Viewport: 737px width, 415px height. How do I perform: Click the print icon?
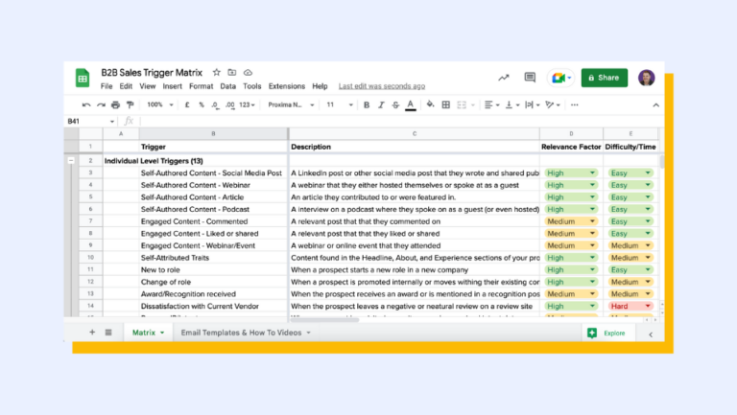115,104
